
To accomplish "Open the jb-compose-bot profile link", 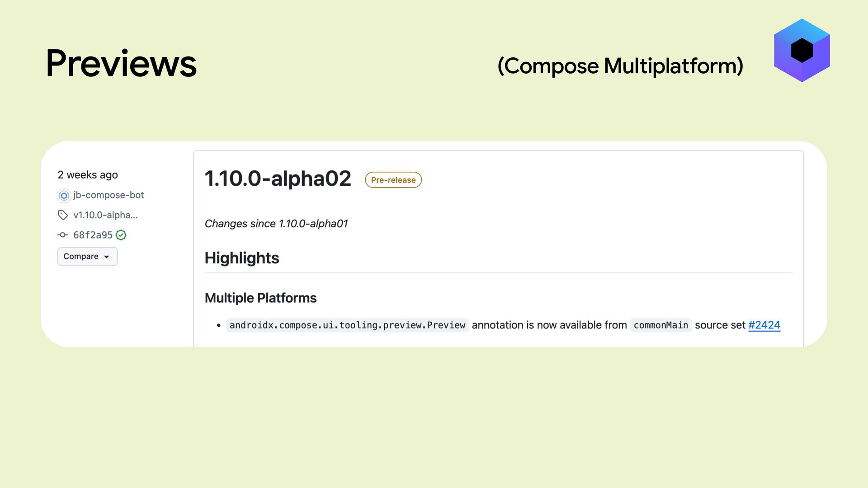I will point(108,195).
